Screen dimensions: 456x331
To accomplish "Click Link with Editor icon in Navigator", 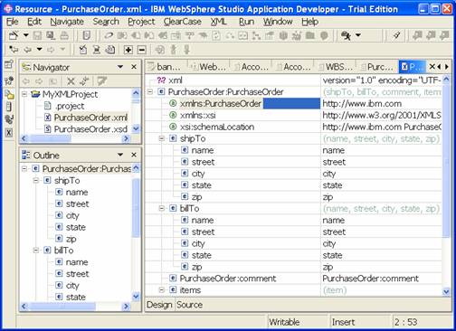I will 84,81.
